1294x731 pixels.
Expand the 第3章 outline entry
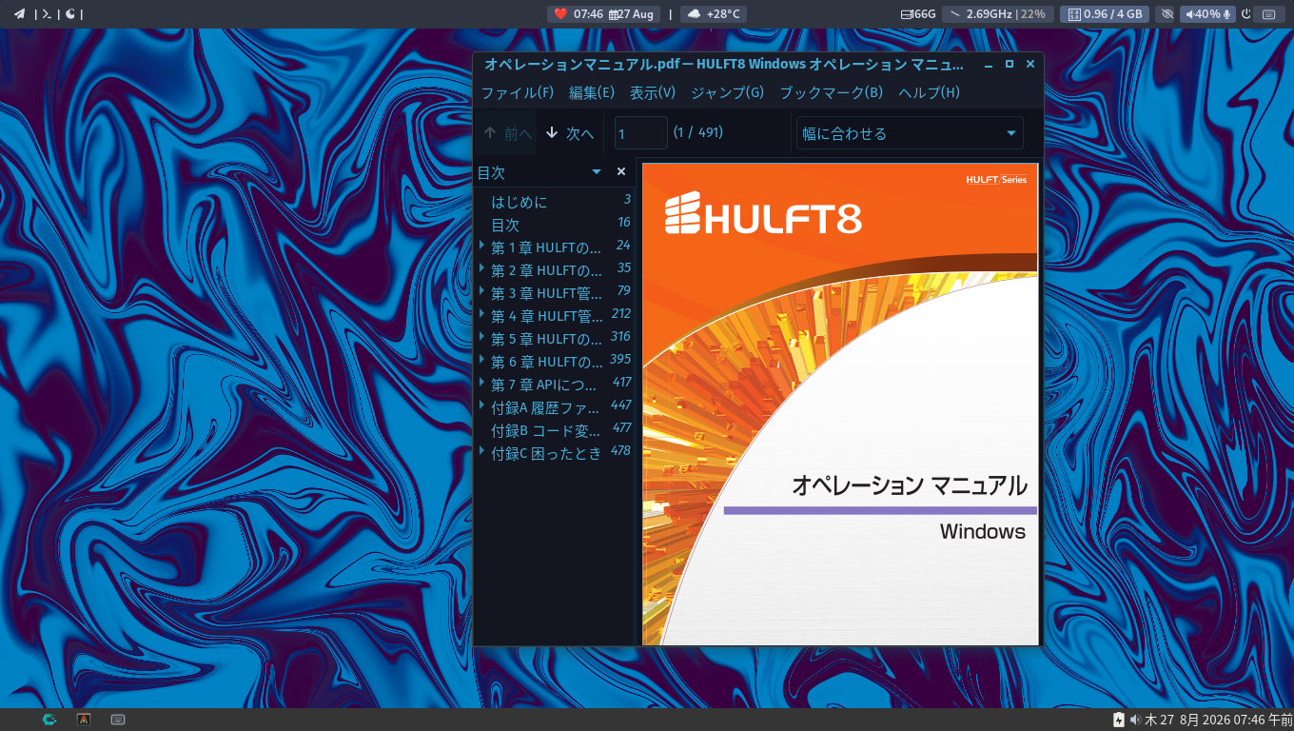pyautogui.click(x=482, y=292)
